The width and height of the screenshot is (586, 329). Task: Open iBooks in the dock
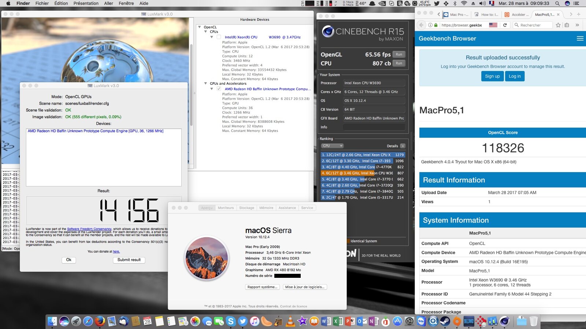(314, 321)
